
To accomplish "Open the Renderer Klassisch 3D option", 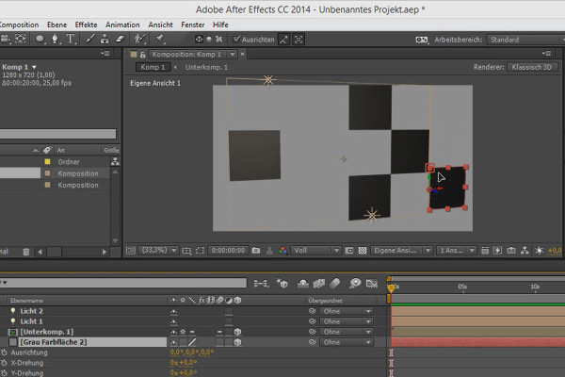I will [532, 67].
